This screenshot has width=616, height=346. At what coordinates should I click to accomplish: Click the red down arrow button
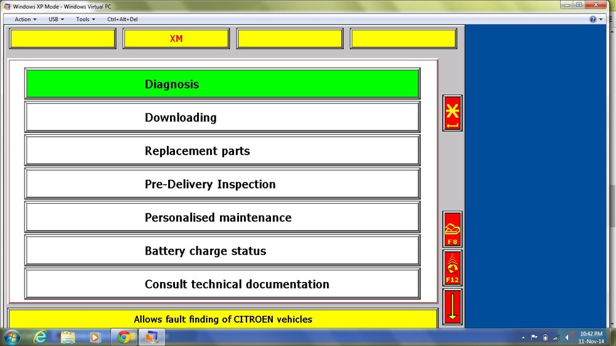(x=452, y=307)
